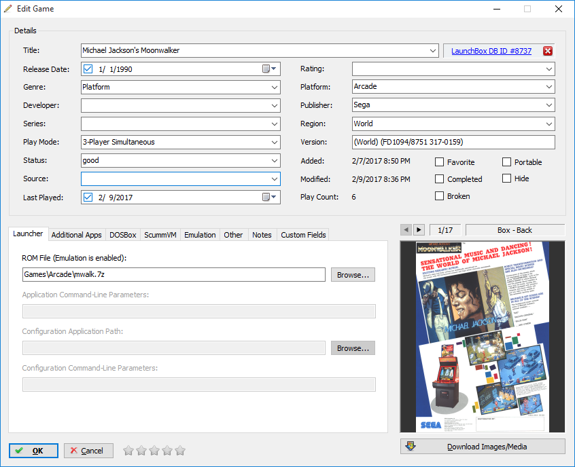Browse for the ROM file

pyautogui.click(x=353, y=275)
